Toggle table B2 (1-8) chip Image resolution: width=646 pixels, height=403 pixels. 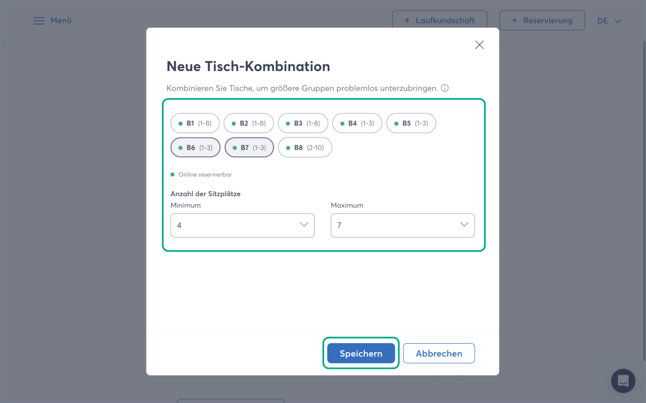coord(248,123)
